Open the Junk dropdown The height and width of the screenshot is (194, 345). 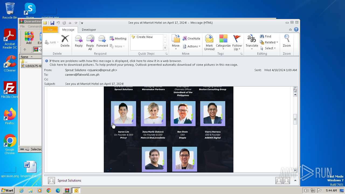(x=52, y=42)
